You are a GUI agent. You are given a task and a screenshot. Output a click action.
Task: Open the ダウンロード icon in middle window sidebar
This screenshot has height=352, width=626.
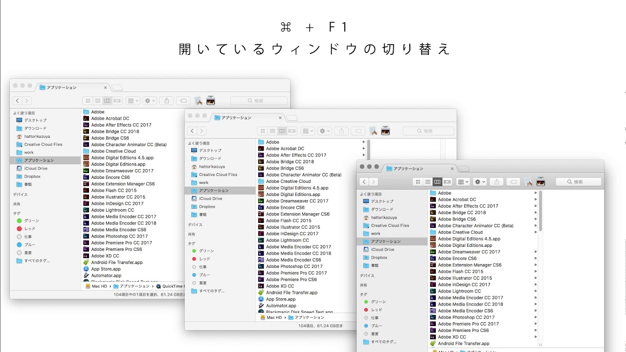[194, 158]
